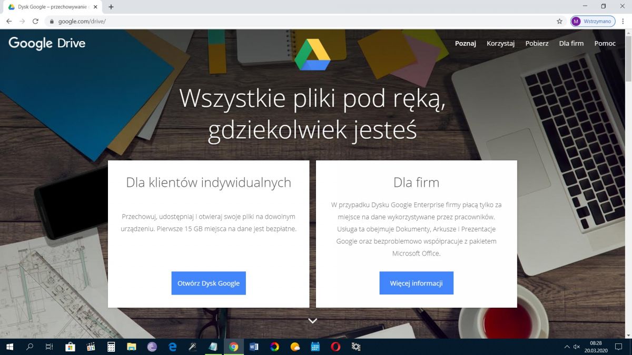Viewport: 632px width, 355px height.
Task: Open the Korzystaj navigation item
Action: coord(500,43)
